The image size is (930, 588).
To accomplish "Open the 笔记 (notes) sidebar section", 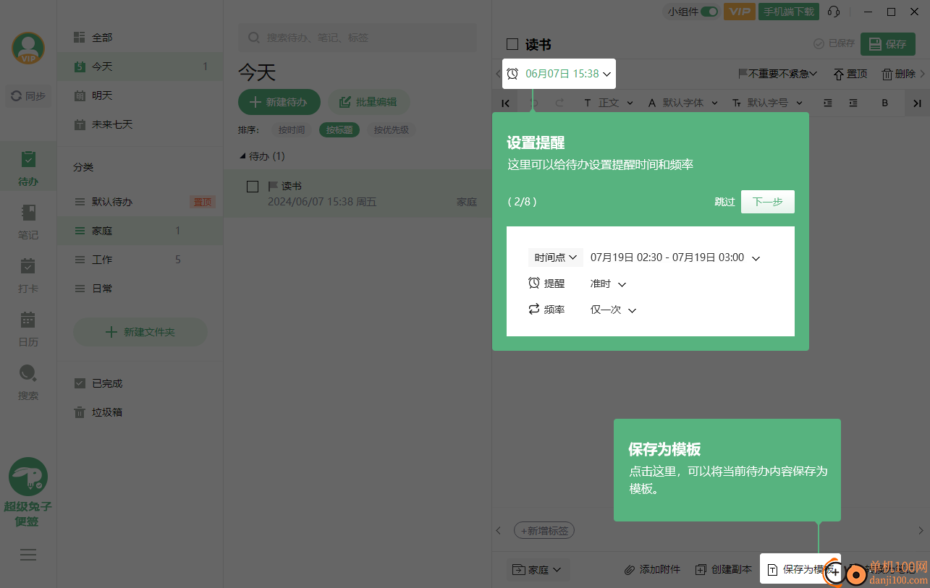I will point(28,221).
